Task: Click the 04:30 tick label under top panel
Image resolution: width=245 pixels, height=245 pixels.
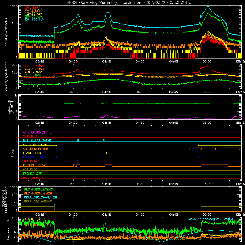Action: 140,62
